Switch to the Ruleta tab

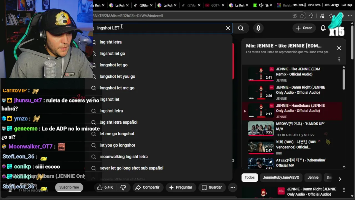[x=284, y=5]
